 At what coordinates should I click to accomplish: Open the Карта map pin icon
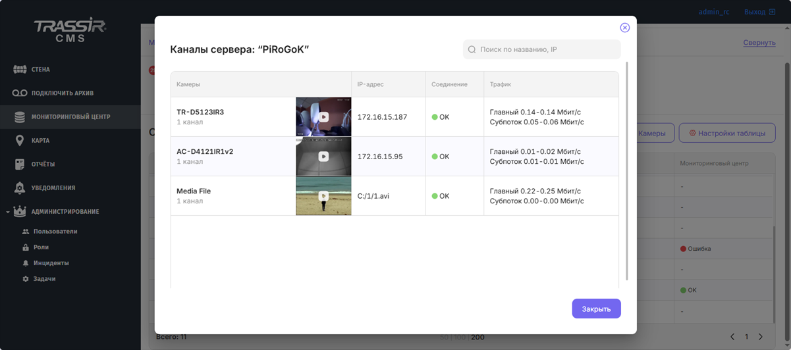tap(20, 141)
